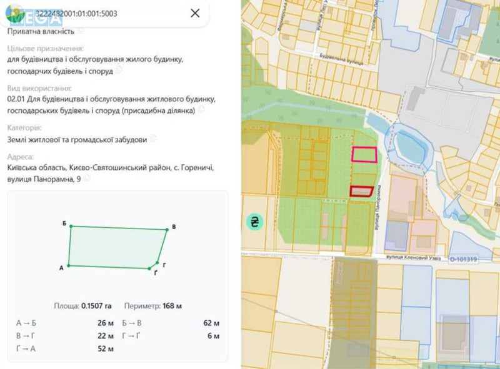Click side length 'Б → В' 62 м
The height and width of the screenshot is (369, 500).
[x=171, y=323]
